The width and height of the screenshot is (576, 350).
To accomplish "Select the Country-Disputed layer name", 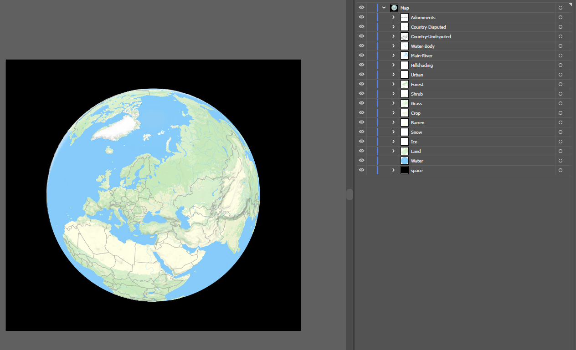I will (428, 27).
